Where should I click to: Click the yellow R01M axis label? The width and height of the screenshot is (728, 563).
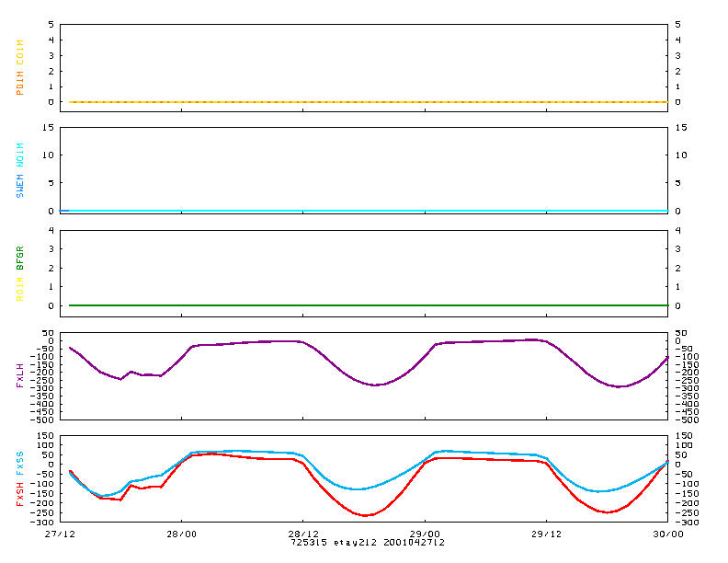(19, 289)
